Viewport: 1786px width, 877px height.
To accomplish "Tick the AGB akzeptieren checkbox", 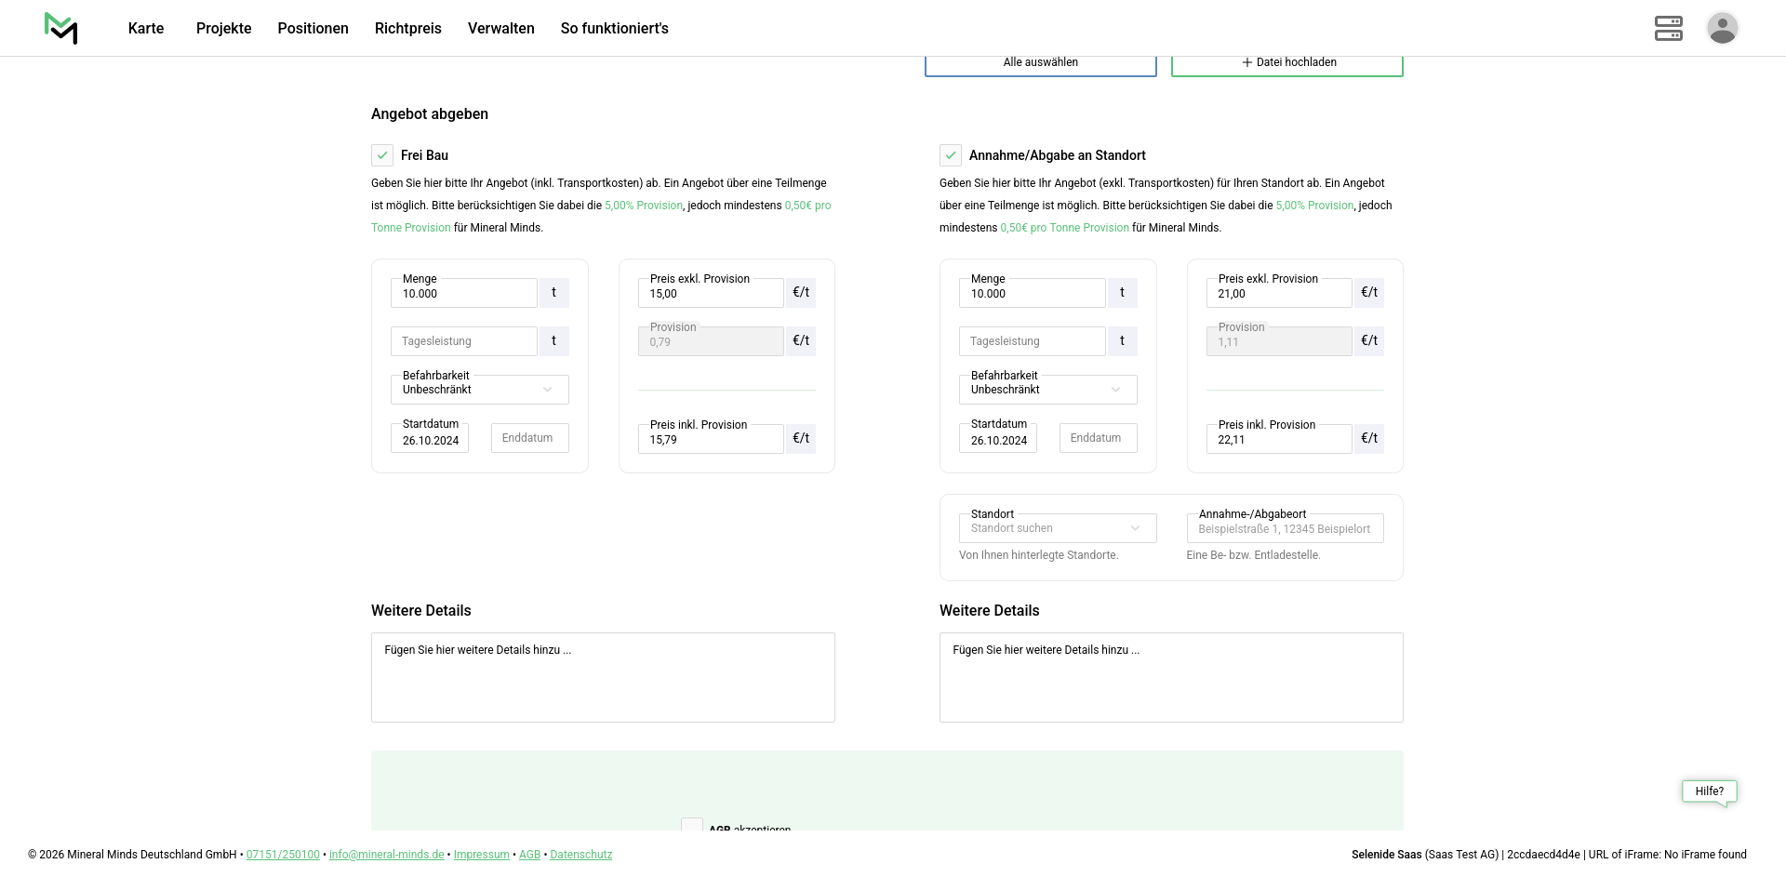I will (x=691, y=825).
